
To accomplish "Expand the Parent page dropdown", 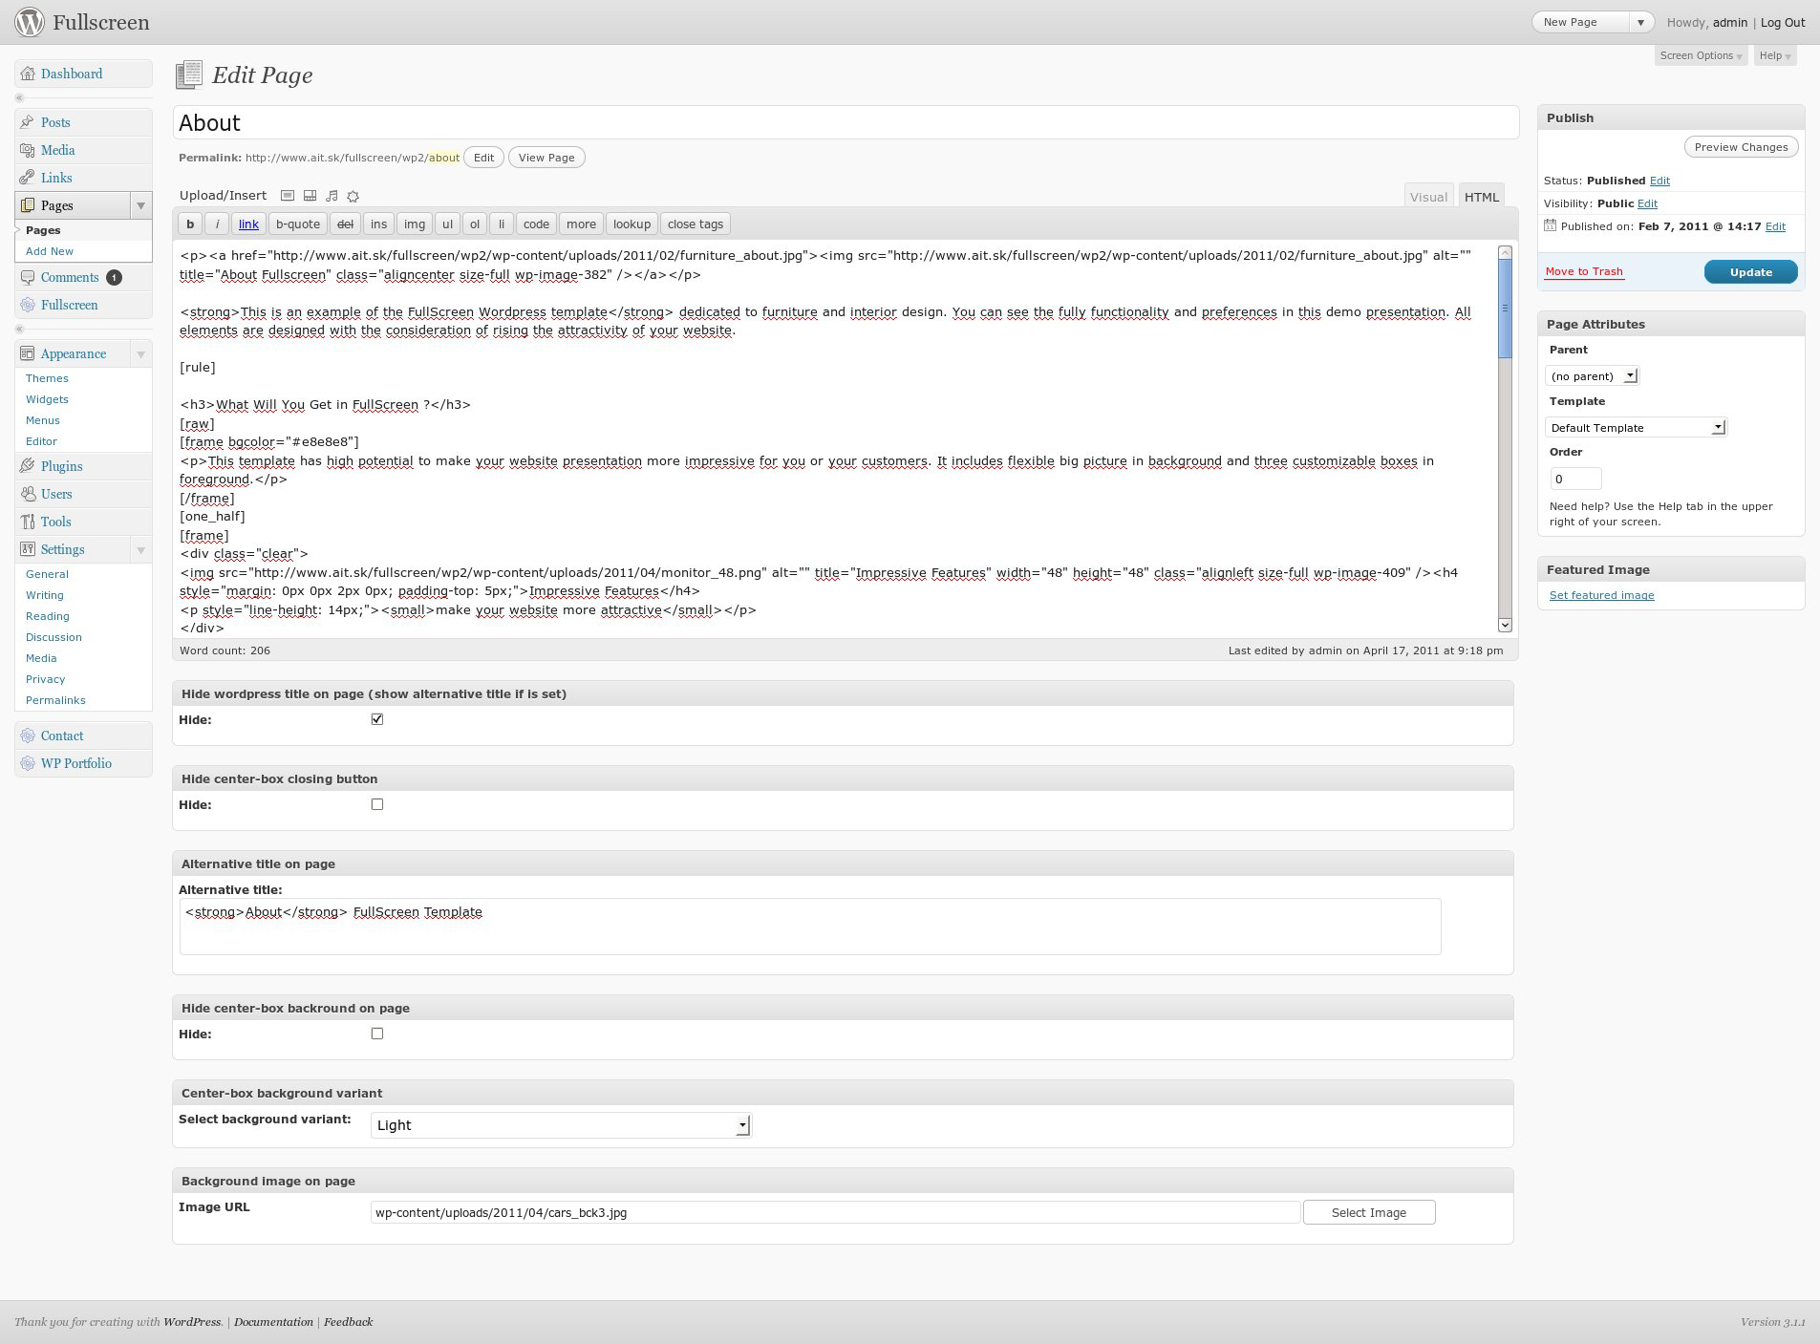I will pos(1591,376).
